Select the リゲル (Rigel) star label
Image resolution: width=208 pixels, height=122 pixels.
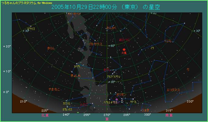point(133,102)
